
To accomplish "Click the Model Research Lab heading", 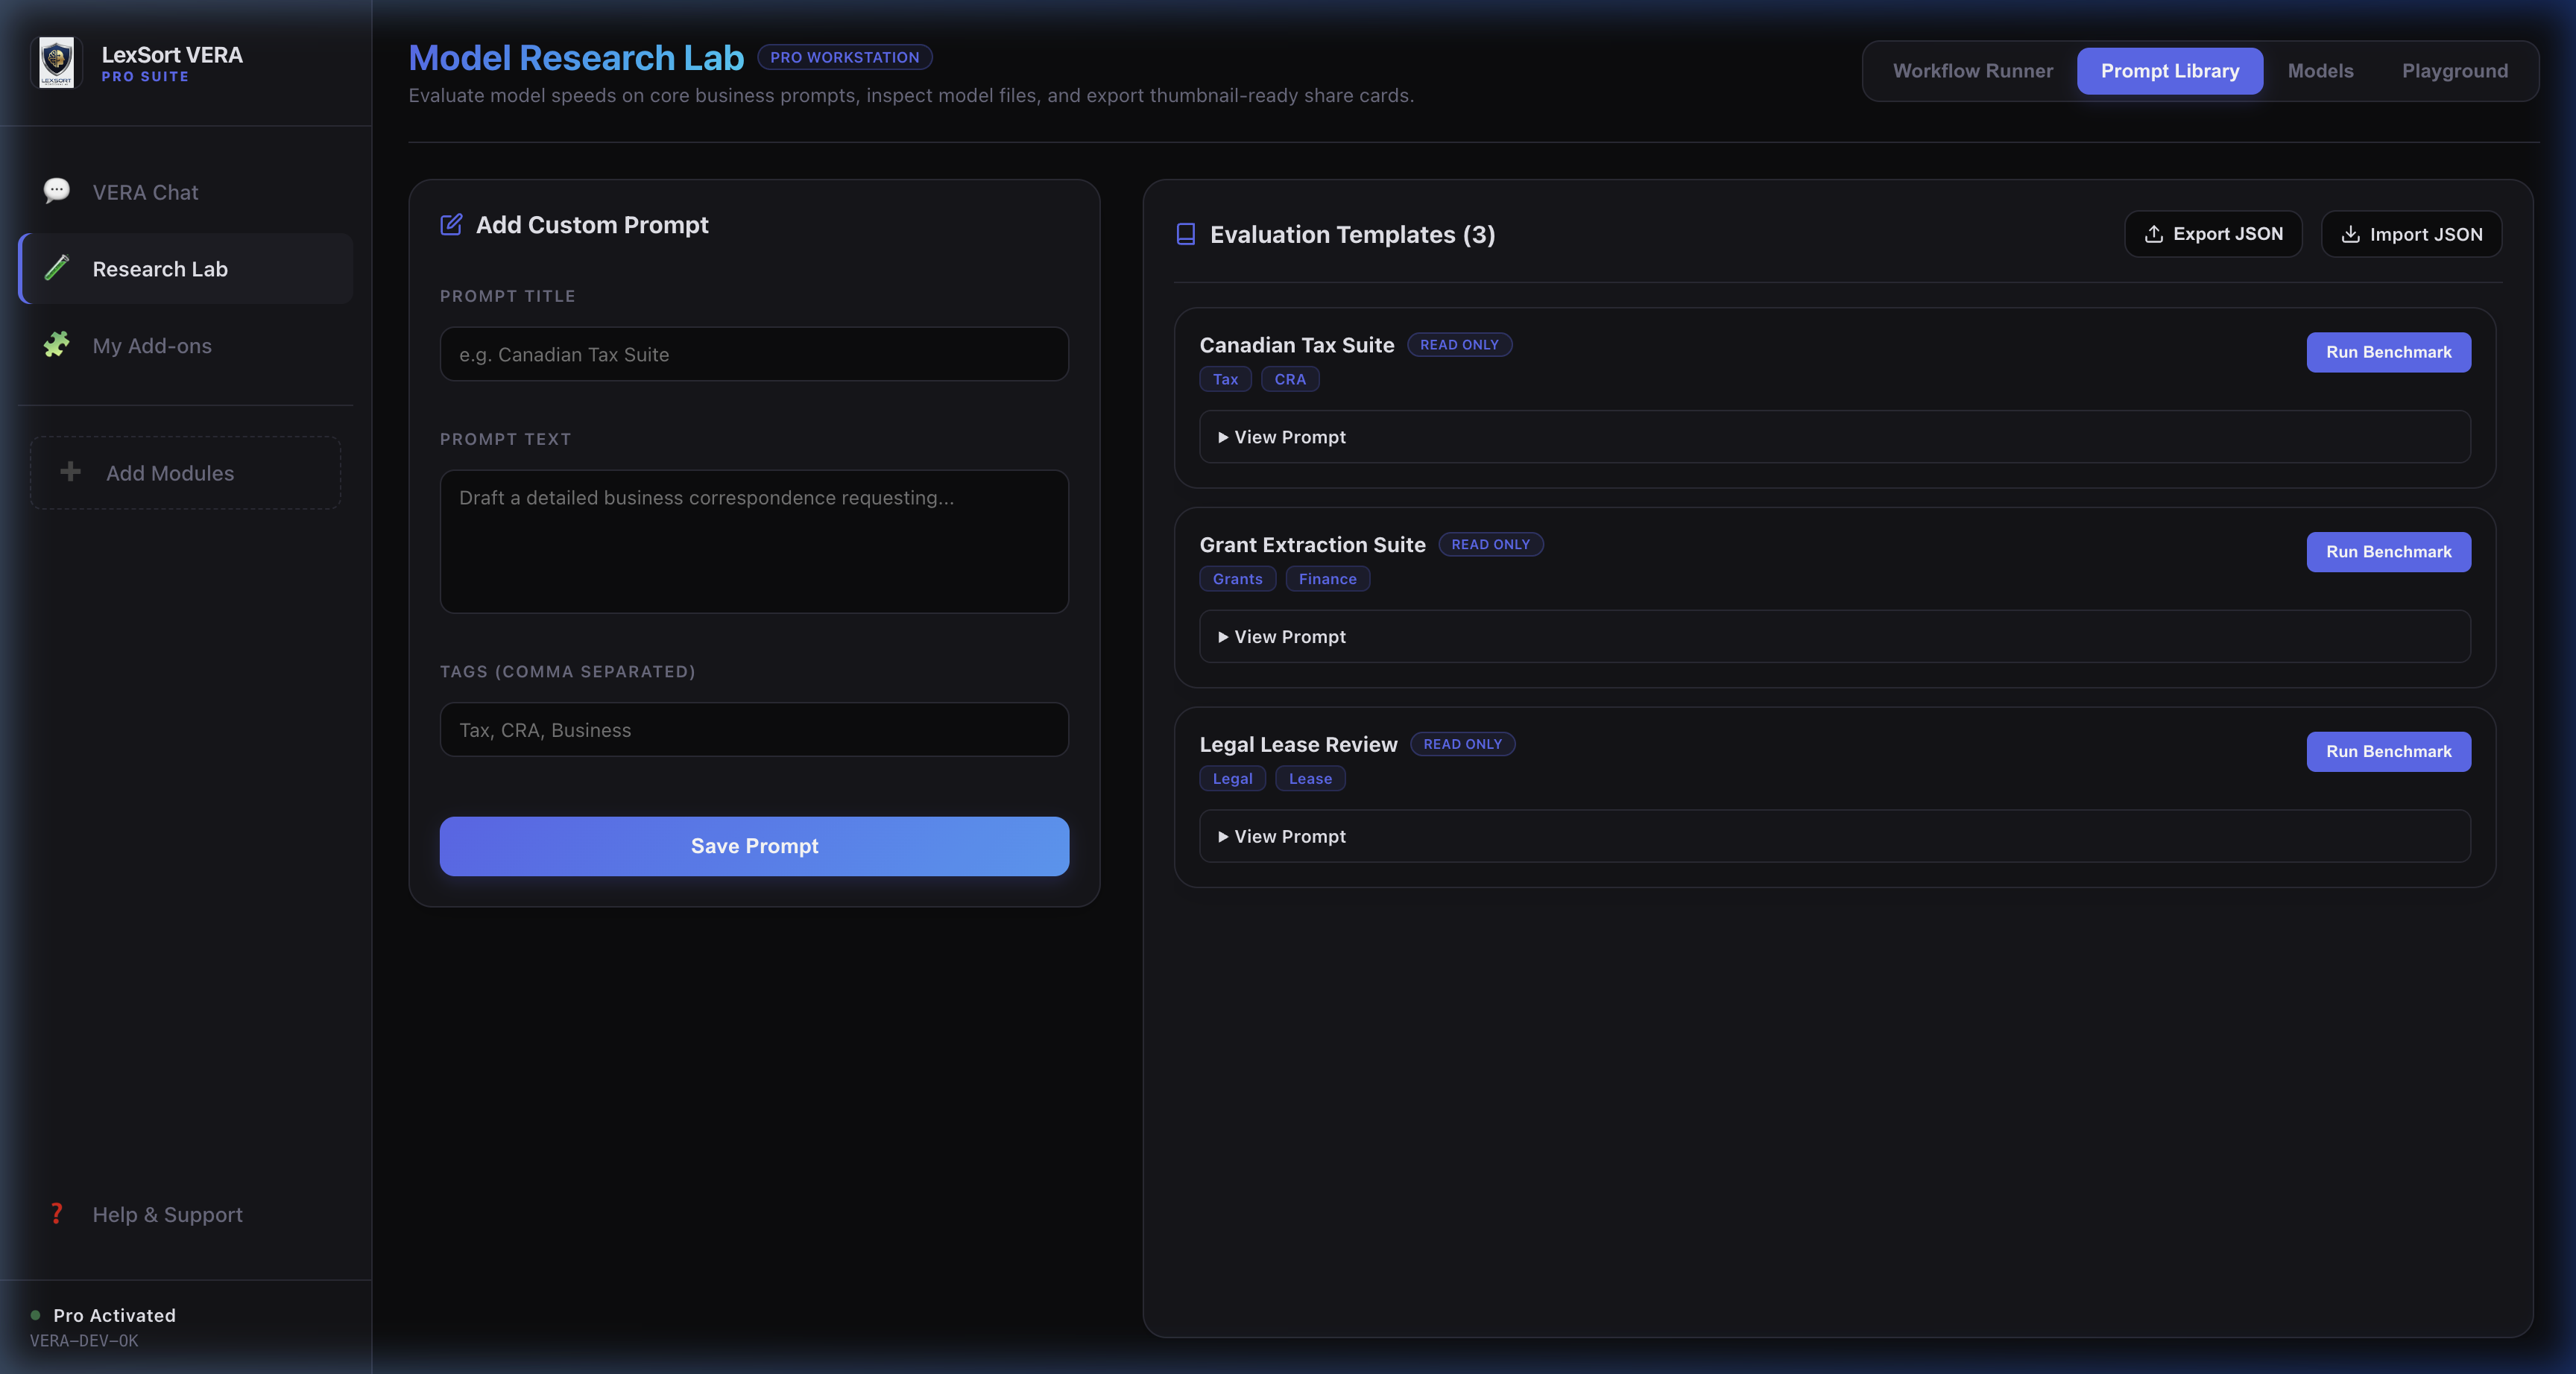I will (x=576, y=57).
